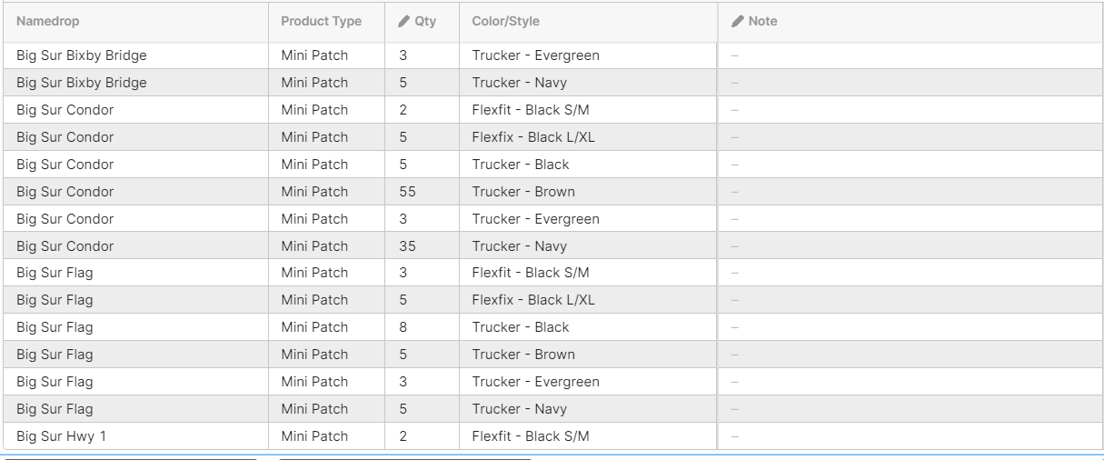Click Flexfit - Black S/M in Condor row
Screen dimensions: 1104x460
point(531,110)
